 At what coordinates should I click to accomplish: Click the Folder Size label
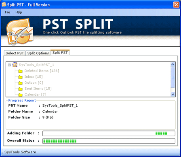coord(19,118)
